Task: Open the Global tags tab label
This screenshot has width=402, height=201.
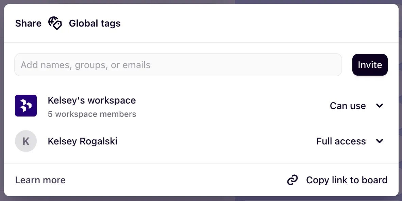Action: [x=95, y=23]
